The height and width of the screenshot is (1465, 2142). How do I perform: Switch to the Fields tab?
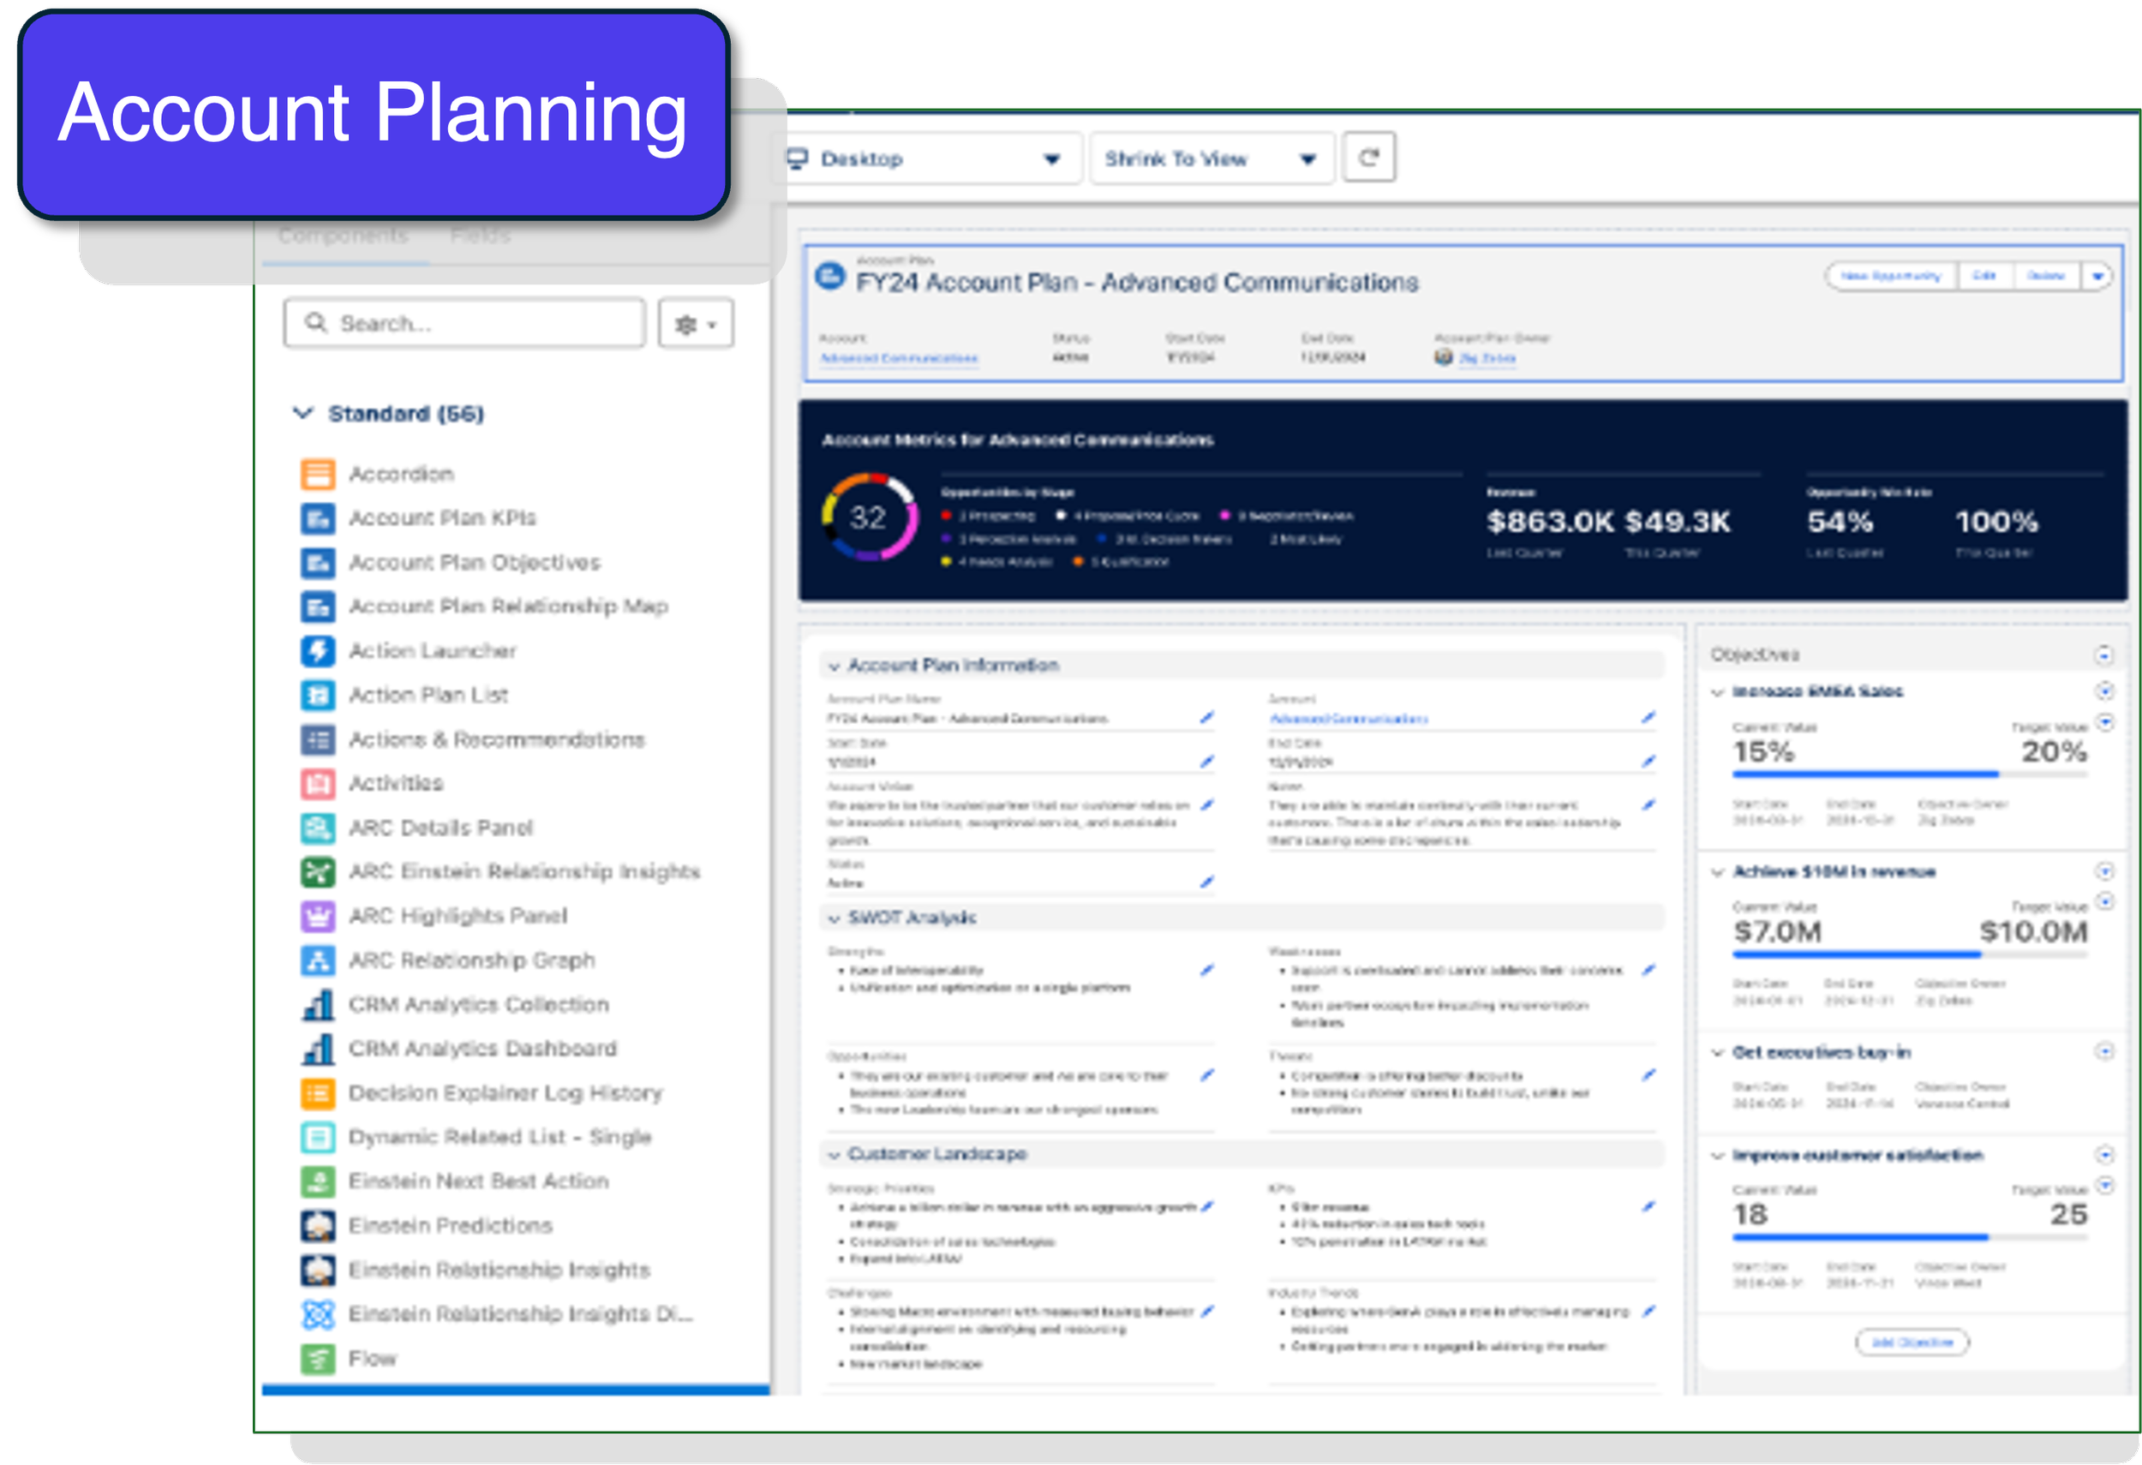point(480,236)
